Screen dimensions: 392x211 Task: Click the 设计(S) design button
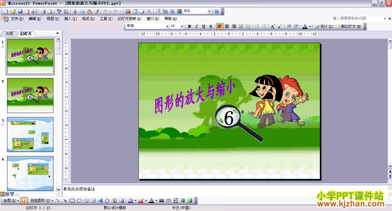[324, 26]
